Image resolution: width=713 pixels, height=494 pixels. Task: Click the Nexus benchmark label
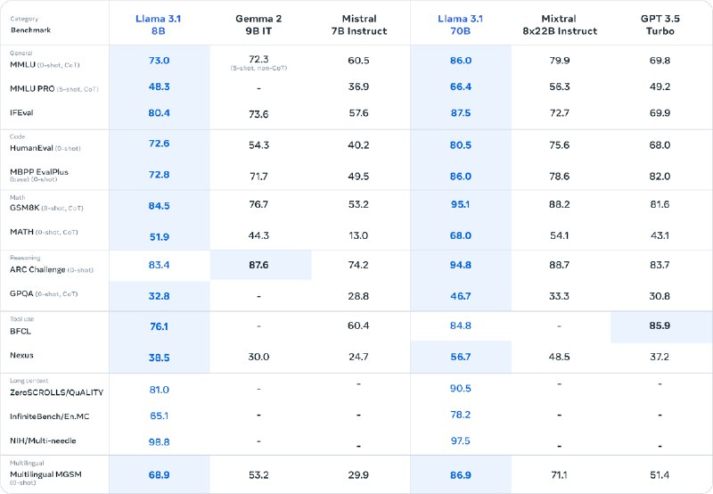click(21, 355)
